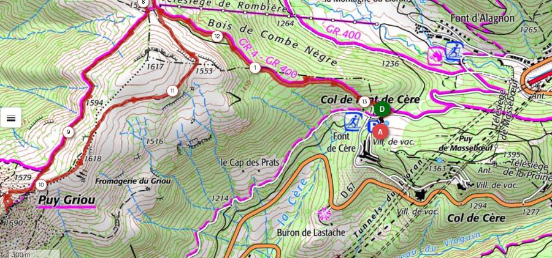Click waypoint marker number 13
552x258 pixels.
point(364,102)
